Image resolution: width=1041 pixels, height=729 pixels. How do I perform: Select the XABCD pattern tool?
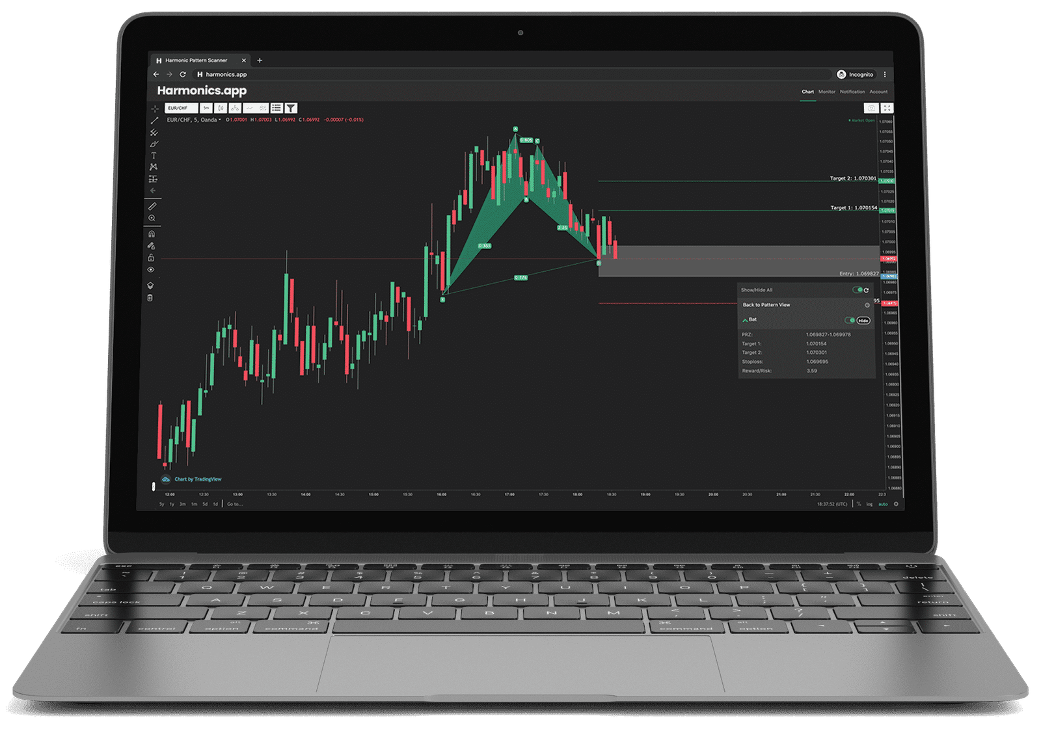[154, 167]
